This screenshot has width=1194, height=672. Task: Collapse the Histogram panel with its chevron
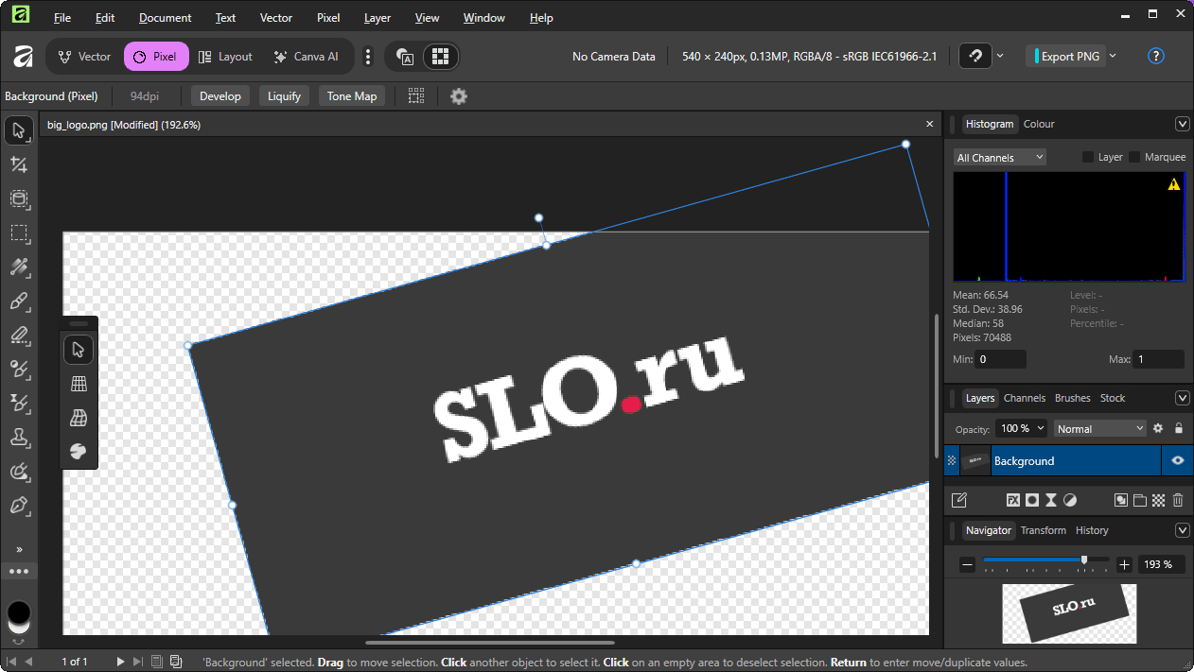(x=1182, y=124)
